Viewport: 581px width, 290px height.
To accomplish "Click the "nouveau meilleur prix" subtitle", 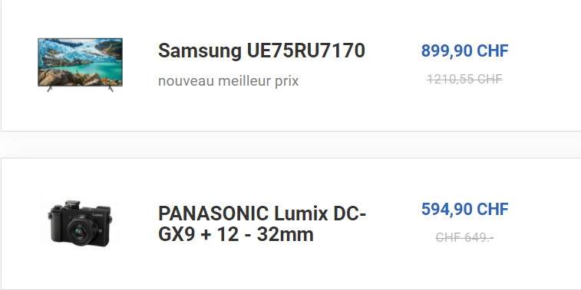I will (x=228, y=81).
